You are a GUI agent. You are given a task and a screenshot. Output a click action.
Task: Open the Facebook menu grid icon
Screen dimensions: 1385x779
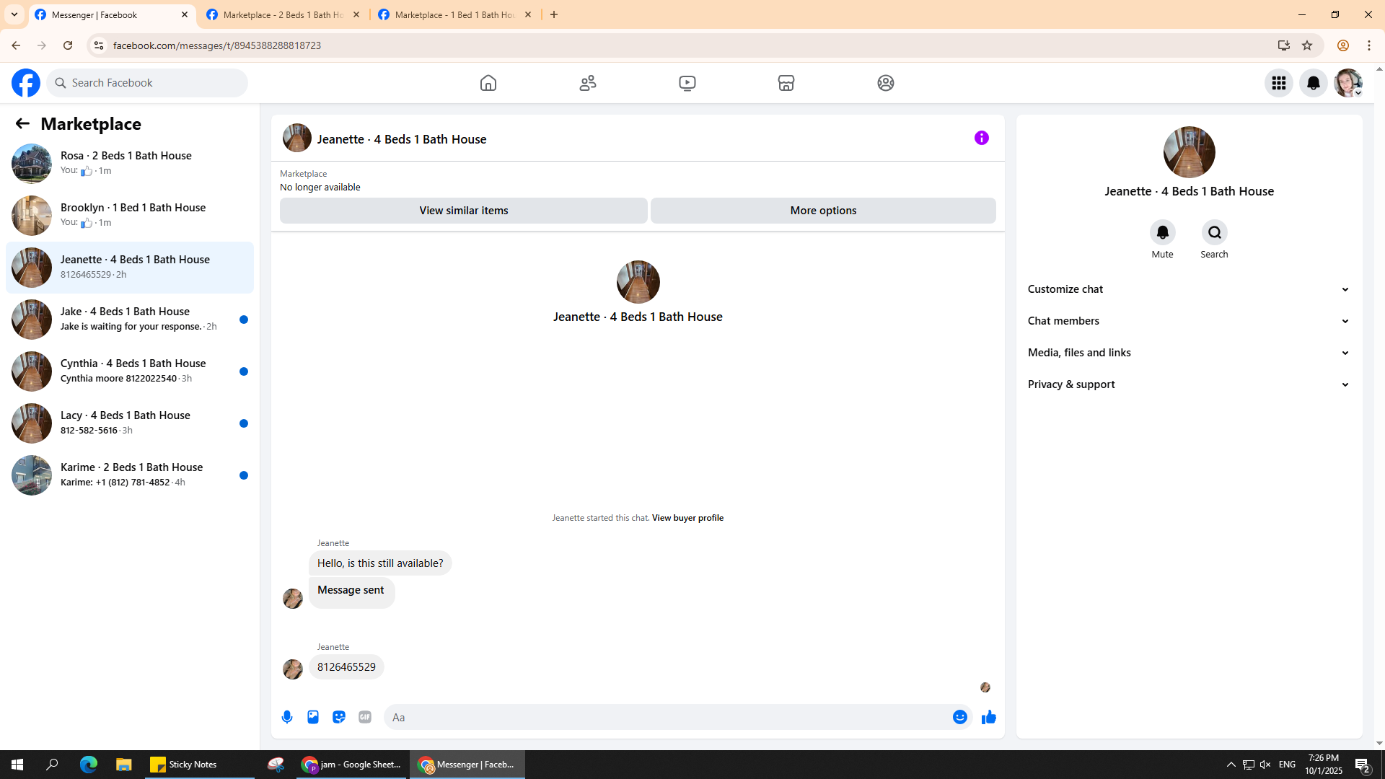click(x=1279, y=83)
